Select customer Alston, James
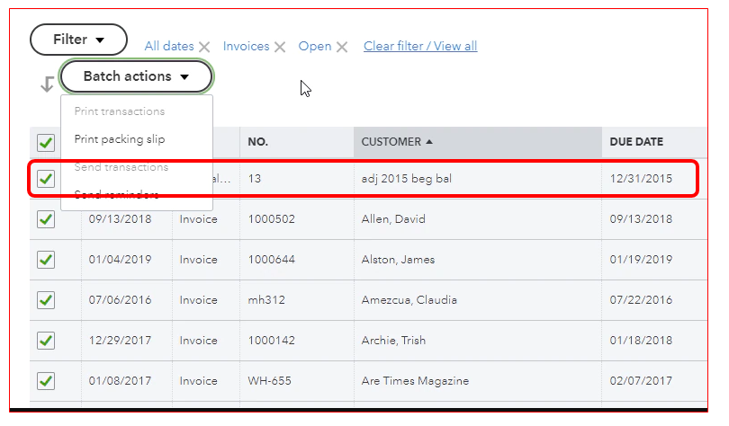The image size is (729, 426). tap(398, 260)
